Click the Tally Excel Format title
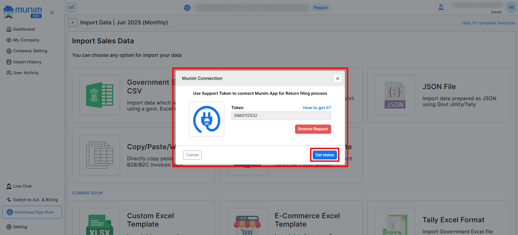Screen dimensions: 518x235 [x=453, y=220]
